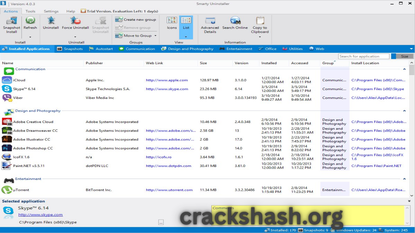Open the Settings ribbon tab
Viewport: 415px width, 233px height.
[51, 11]
